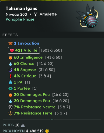The width and height of the screenshot is (104, 133).
Task: Click the kama currency icon by price
Action: 47,131
